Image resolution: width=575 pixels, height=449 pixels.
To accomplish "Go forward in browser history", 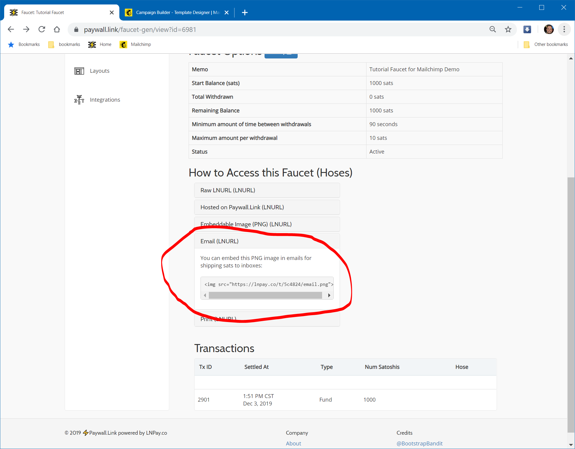I will (x=26, y=29).
